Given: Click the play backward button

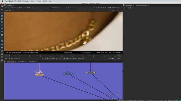Looking at the screenshot, I should point(54,59).
